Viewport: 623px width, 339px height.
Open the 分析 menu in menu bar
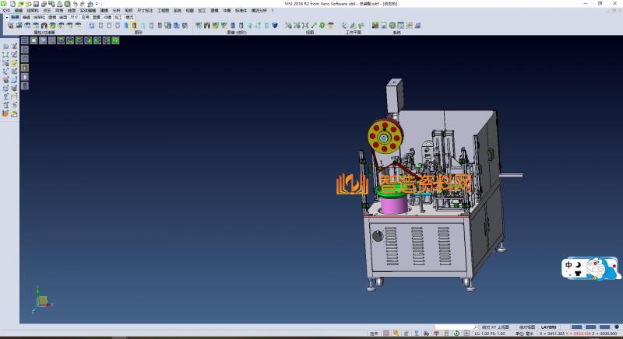coord(117,10)
